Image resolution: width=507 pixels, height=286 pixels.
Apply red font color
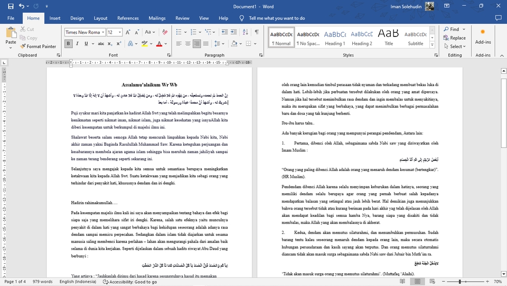click(159, 44)
